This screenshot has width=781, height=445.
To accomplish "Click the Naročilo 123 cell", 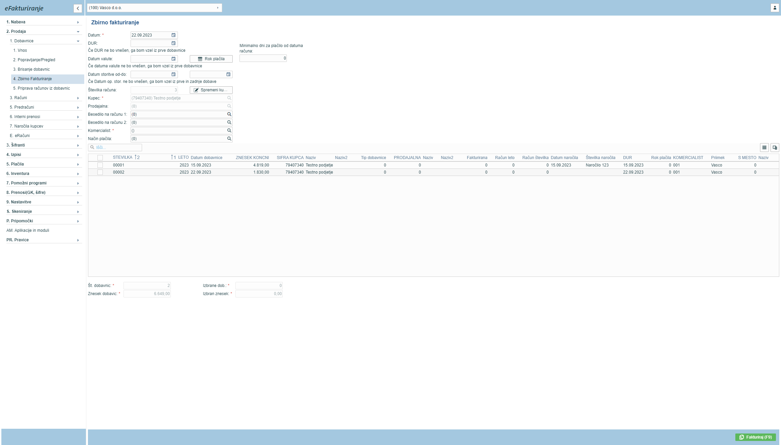I will (597, 165).
